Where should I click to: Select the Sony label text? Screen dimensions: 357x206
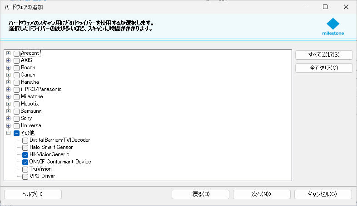coord(26,119)
